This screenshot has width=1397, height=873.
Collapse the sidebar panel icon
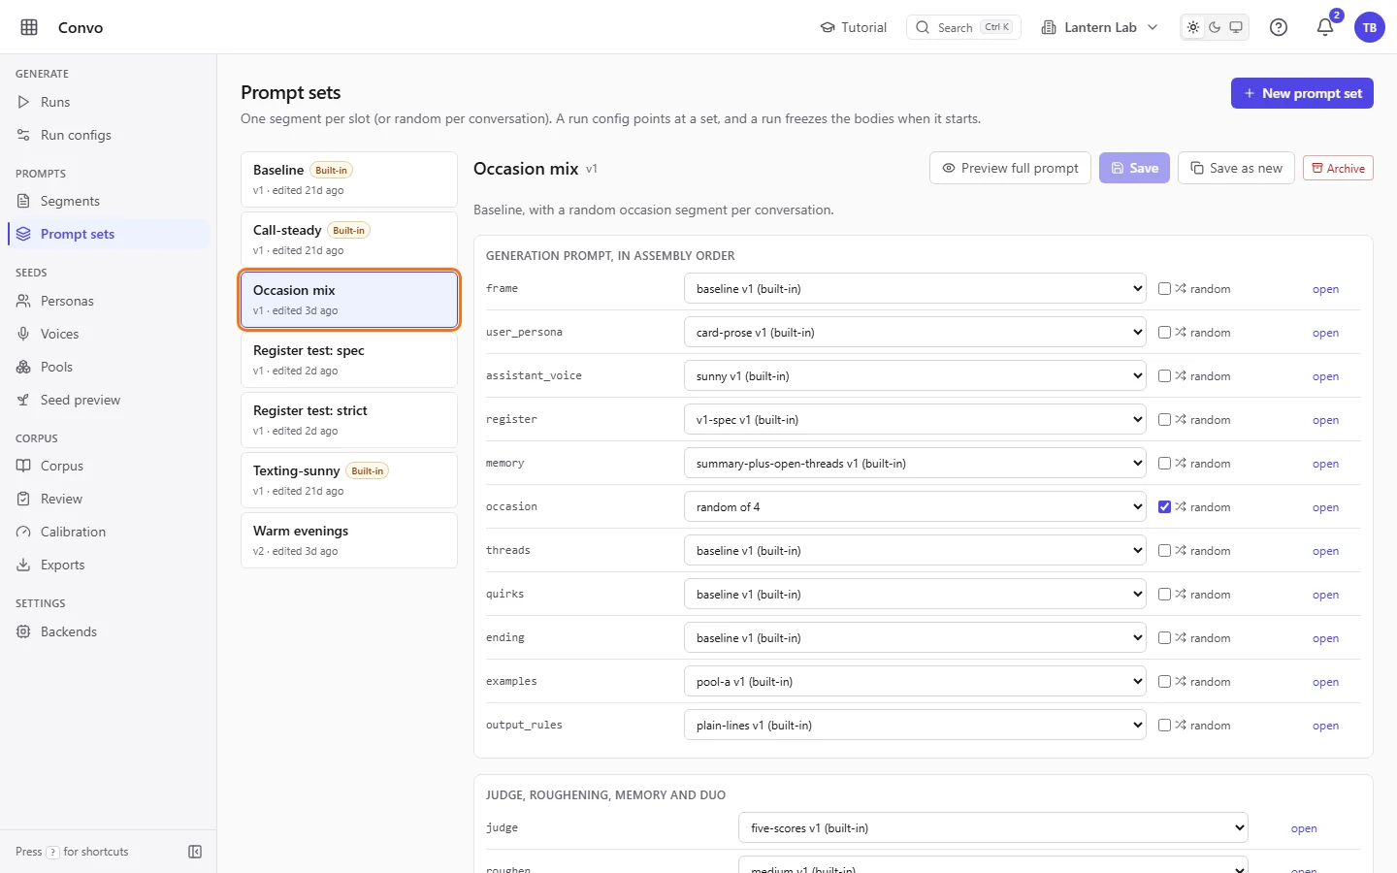click(x=195, y=852)
